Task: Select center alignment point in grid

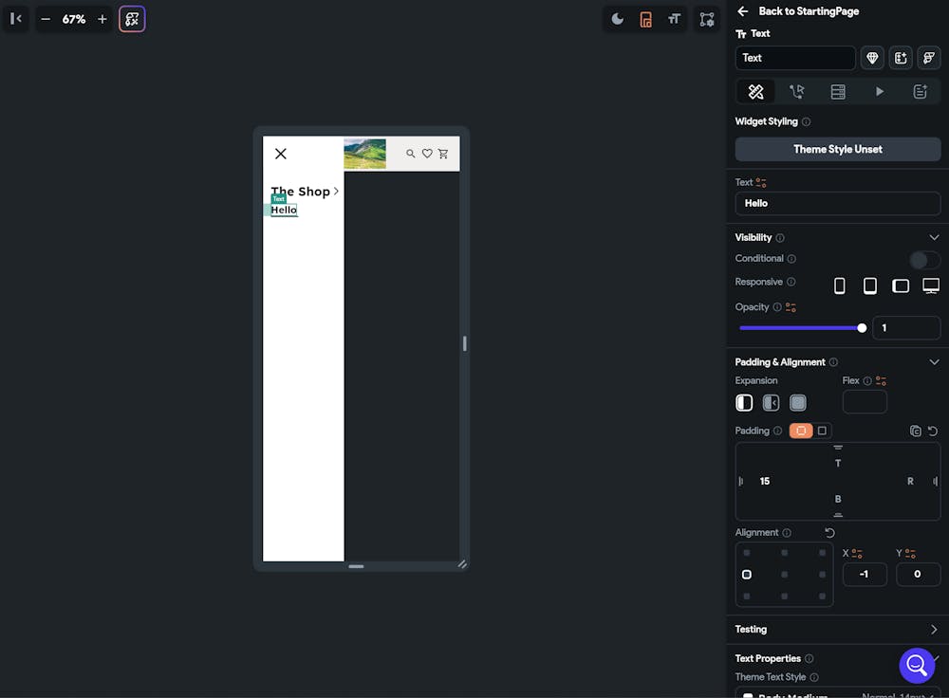Action: (x=785, y=575)
